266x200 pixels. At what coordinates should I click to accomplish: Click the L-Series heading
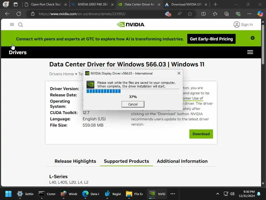point(58,177)
